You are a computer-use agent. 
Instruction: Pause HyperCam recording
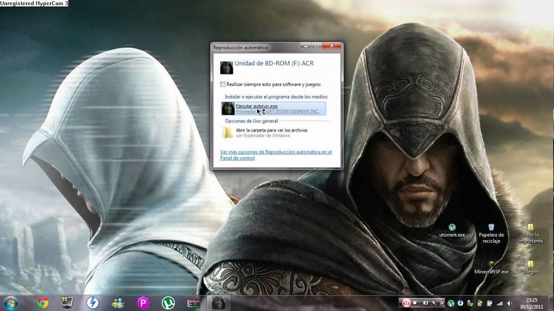(406, 303)
